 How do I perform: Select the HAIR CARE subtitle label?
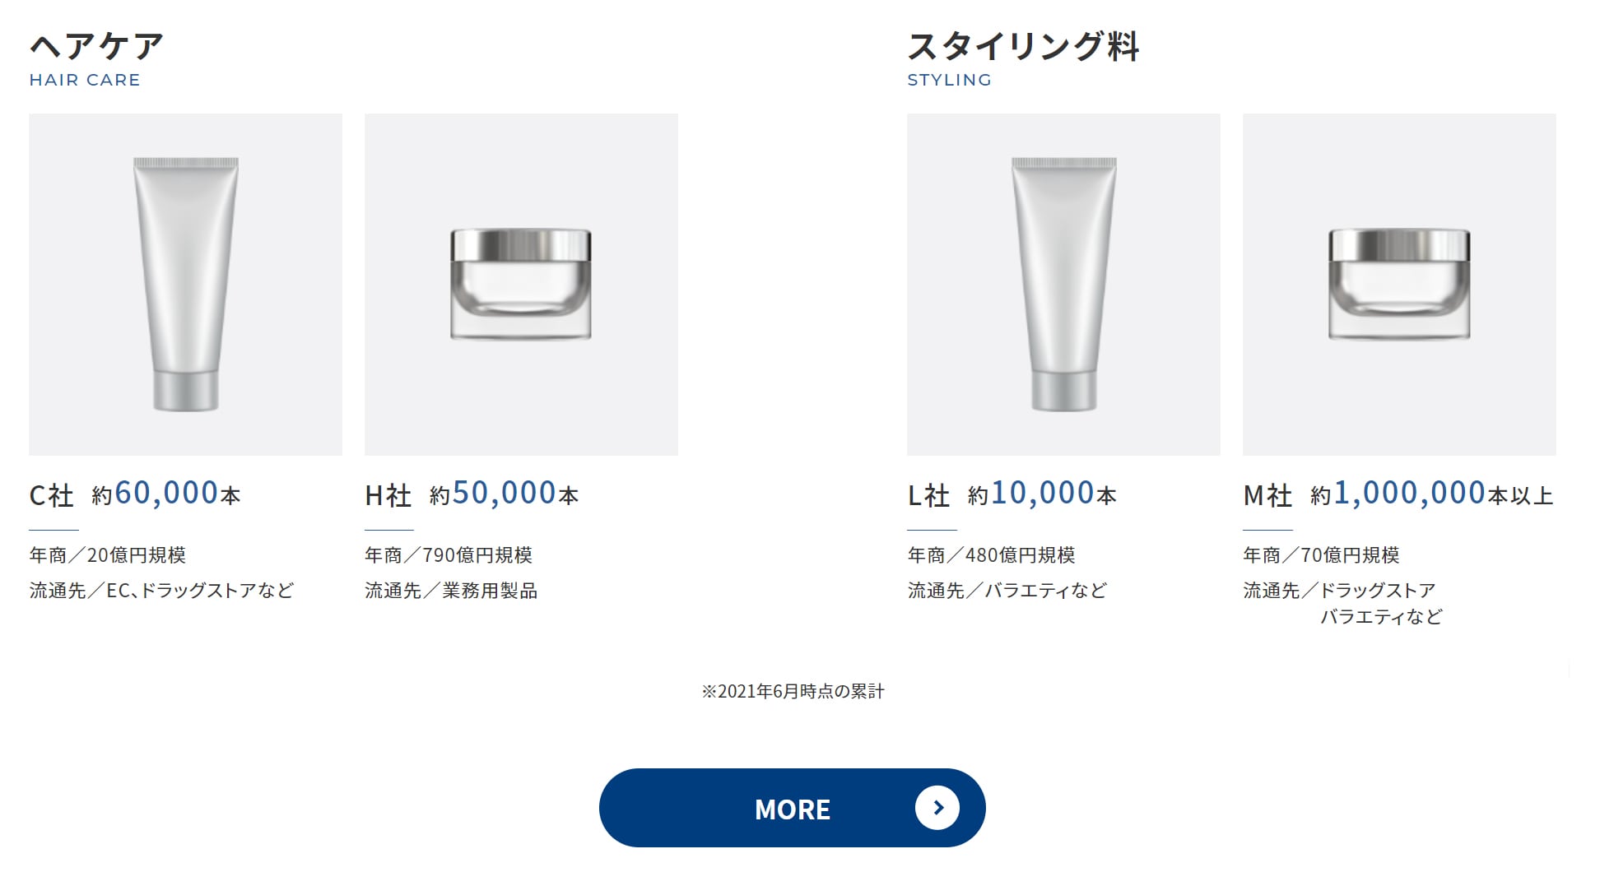[x=85, y=80]
